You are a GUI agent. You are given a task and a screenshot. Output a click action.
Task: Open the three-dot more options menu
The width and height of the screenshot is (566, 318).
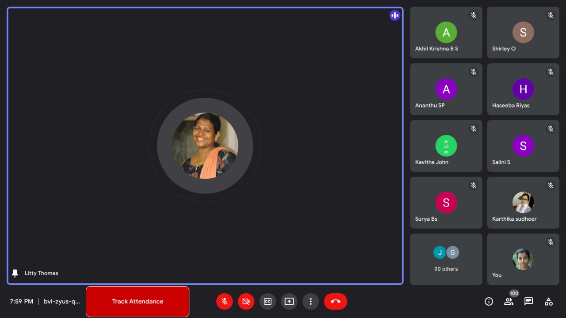point(310,302)
